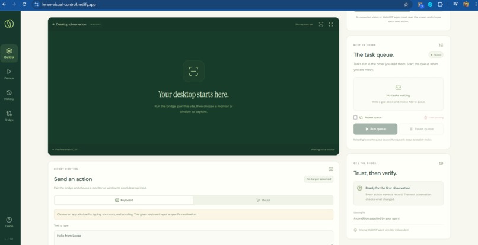The width and height of the screenshot is (478, 245).
Task: Click the 'Preview every 0.5s' footer text
Action: pos(66,150)
